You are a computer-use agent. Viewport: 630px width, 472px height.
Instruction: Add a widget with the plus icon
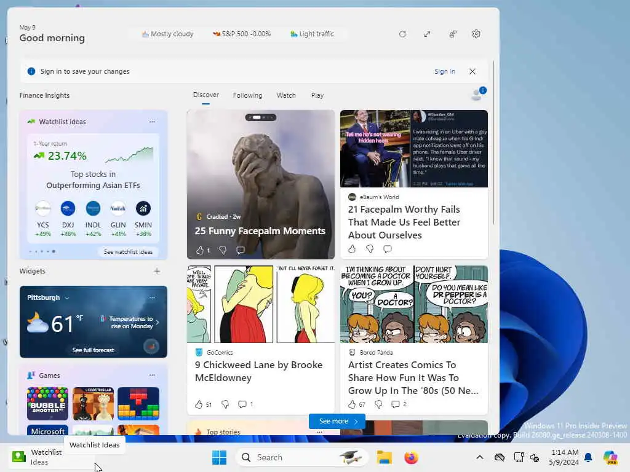tap(157, 271)
